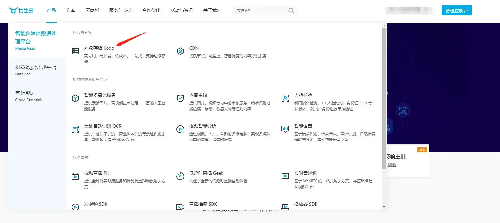
Task: Open the 产品 menu in navigation
Action: click(x=51, y=10)
